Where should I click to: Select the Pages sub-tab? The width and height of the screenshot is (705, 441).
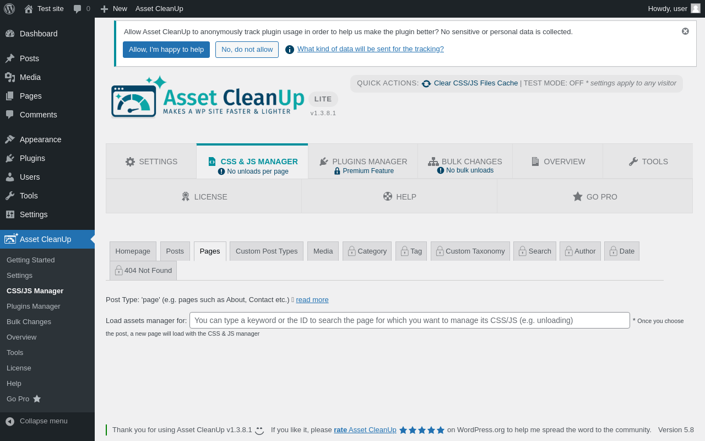click(210, 251)
